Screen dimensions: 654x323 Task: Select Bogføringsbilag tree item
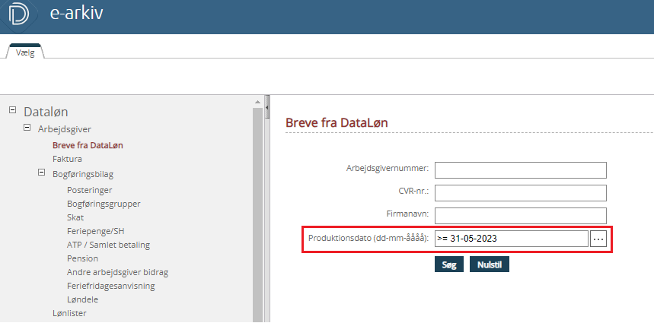point(83,174)
